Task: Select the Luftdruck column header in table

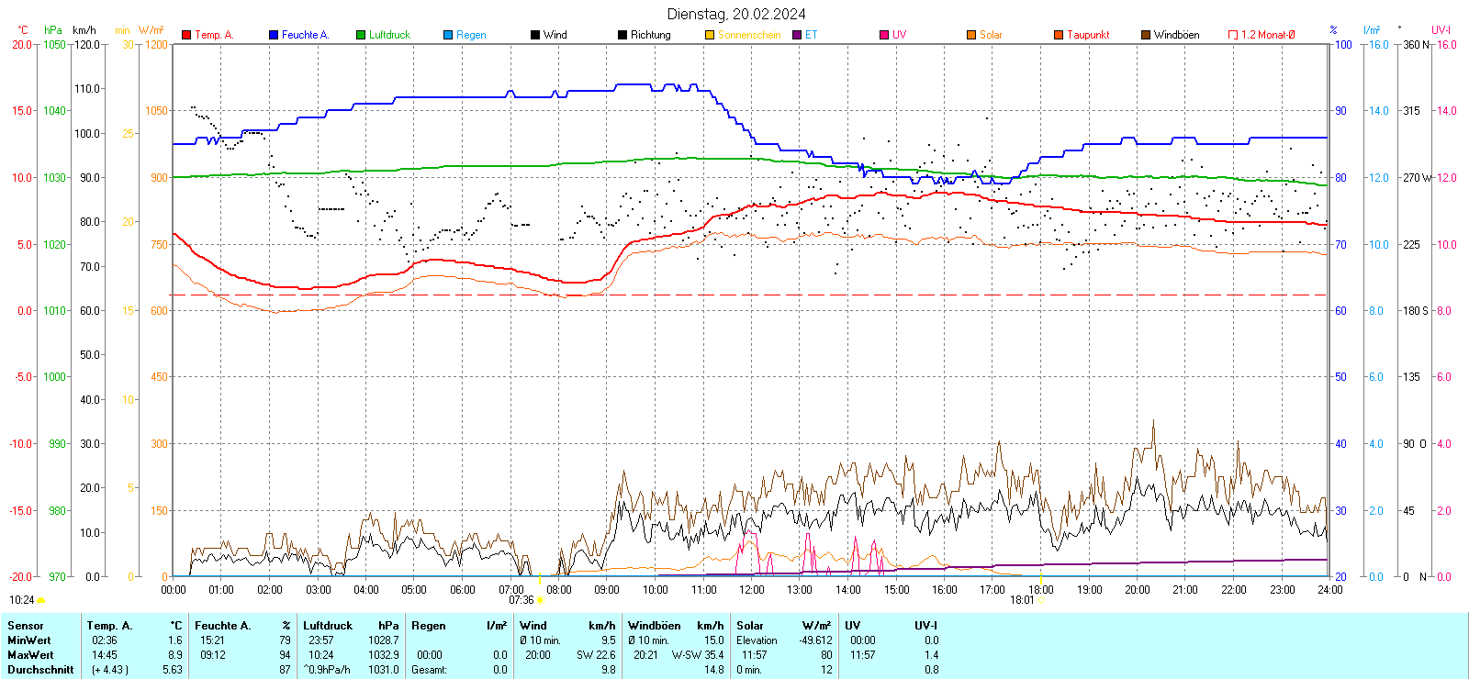Action: (x=328, y=626)
